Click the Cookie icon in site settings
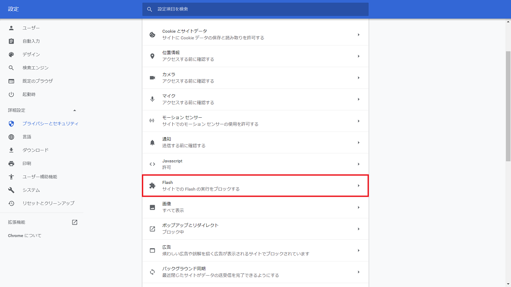The width and height of the screenshot is (511, 287). click(x=152, y=35)
